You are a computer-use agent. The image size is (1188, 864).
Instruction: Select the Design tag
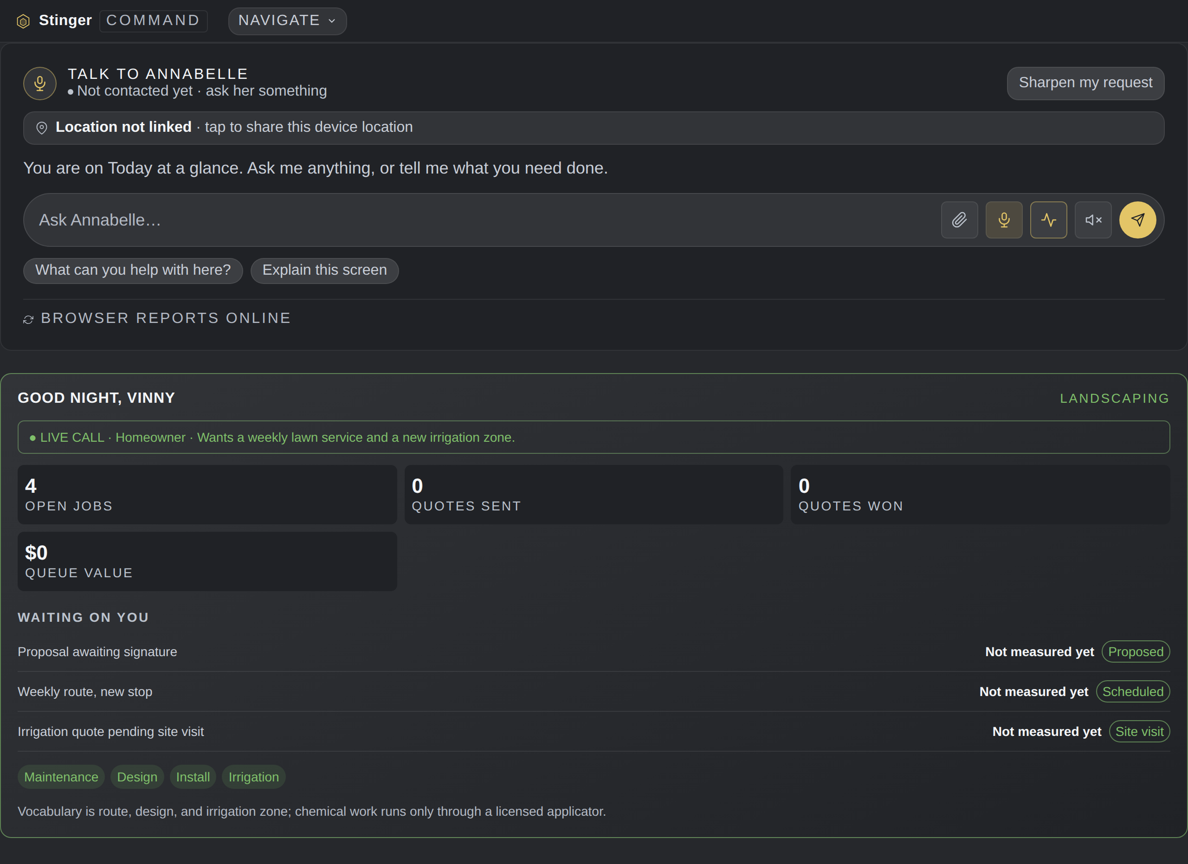point(137,777)
